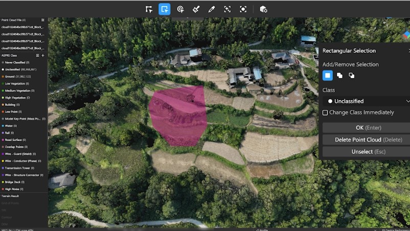Screen dimensions: 410x231
Task: Open the 3D cube settings tool
Action: click(263, 9)
